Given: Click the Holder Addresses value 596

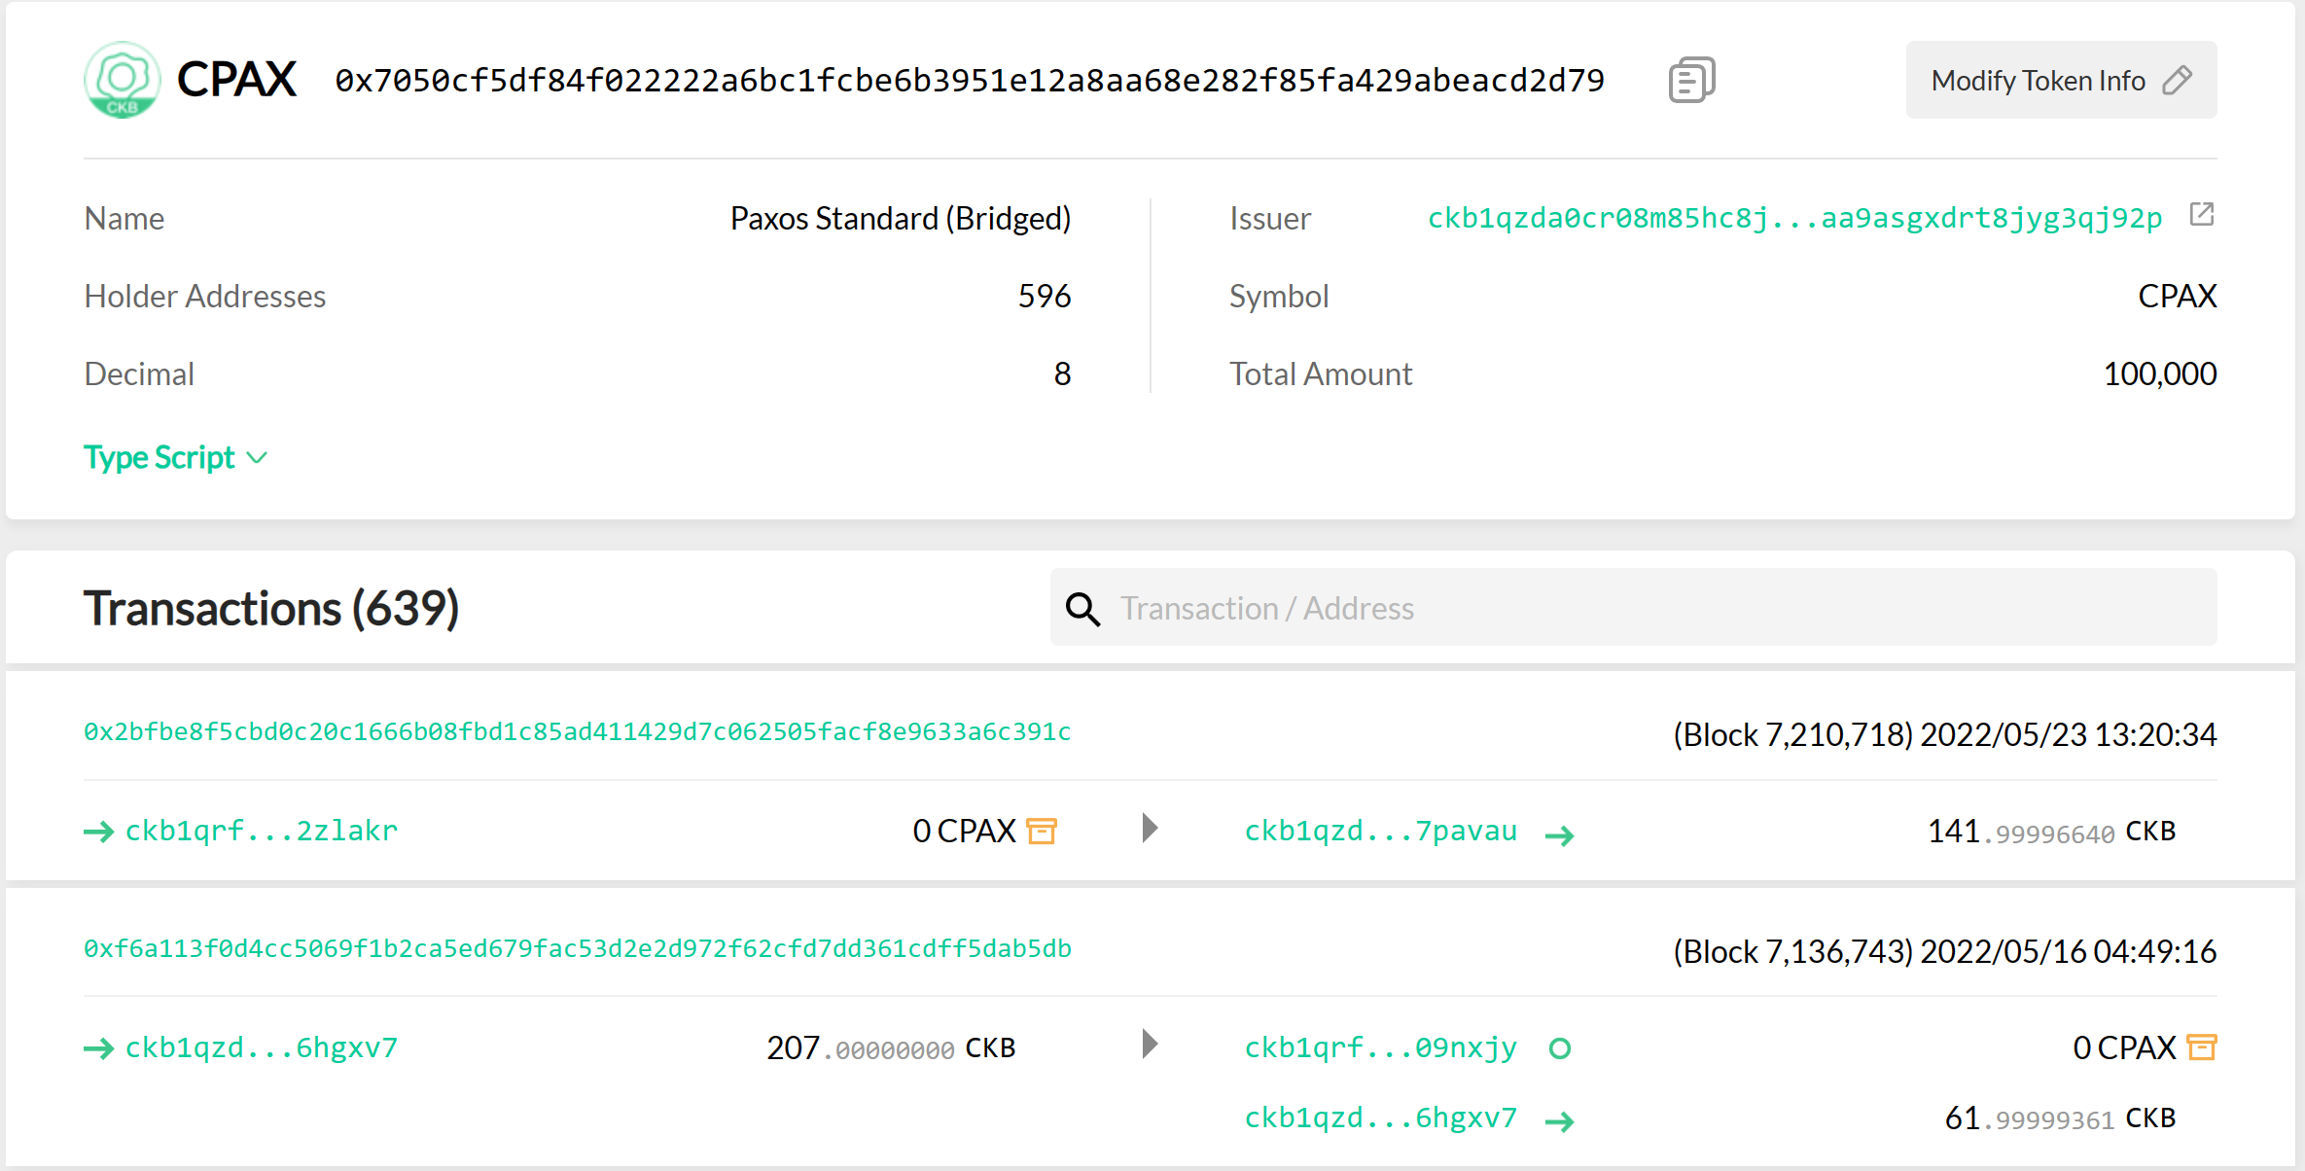Looking at the screenshot, I should (1045, 296).
